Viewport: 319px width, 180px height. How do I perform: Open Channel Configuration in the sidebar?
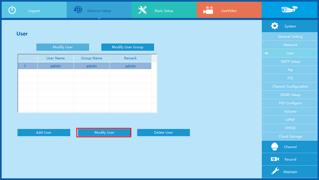(290, 87)
